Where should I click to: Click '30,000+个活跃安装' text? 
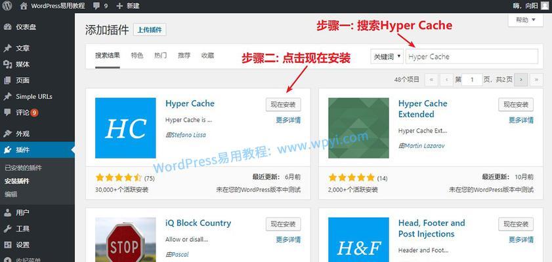[122, 190]
